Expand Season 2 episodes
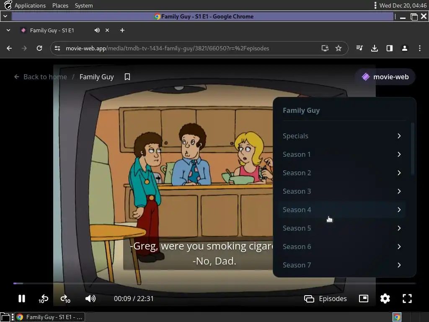Screen dimensions: 429x322 click(x=342, y=173)
